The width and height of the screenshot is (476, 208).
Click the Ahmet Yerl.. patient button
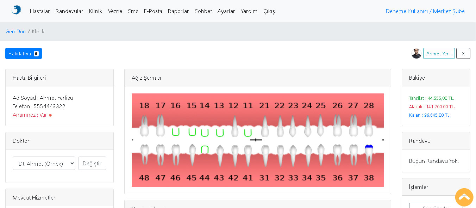(439, 54)
